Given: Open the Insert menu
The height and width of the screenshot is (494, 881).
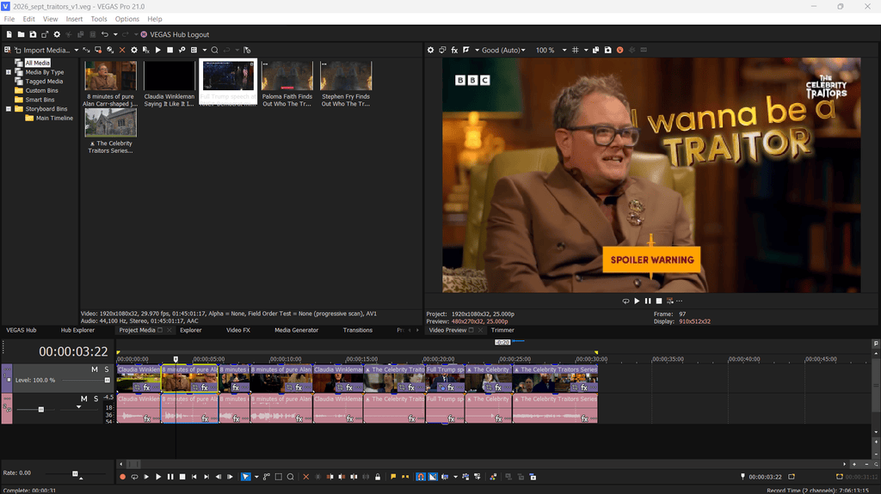Looking at the screenshot, I should [x=74, y=19].
